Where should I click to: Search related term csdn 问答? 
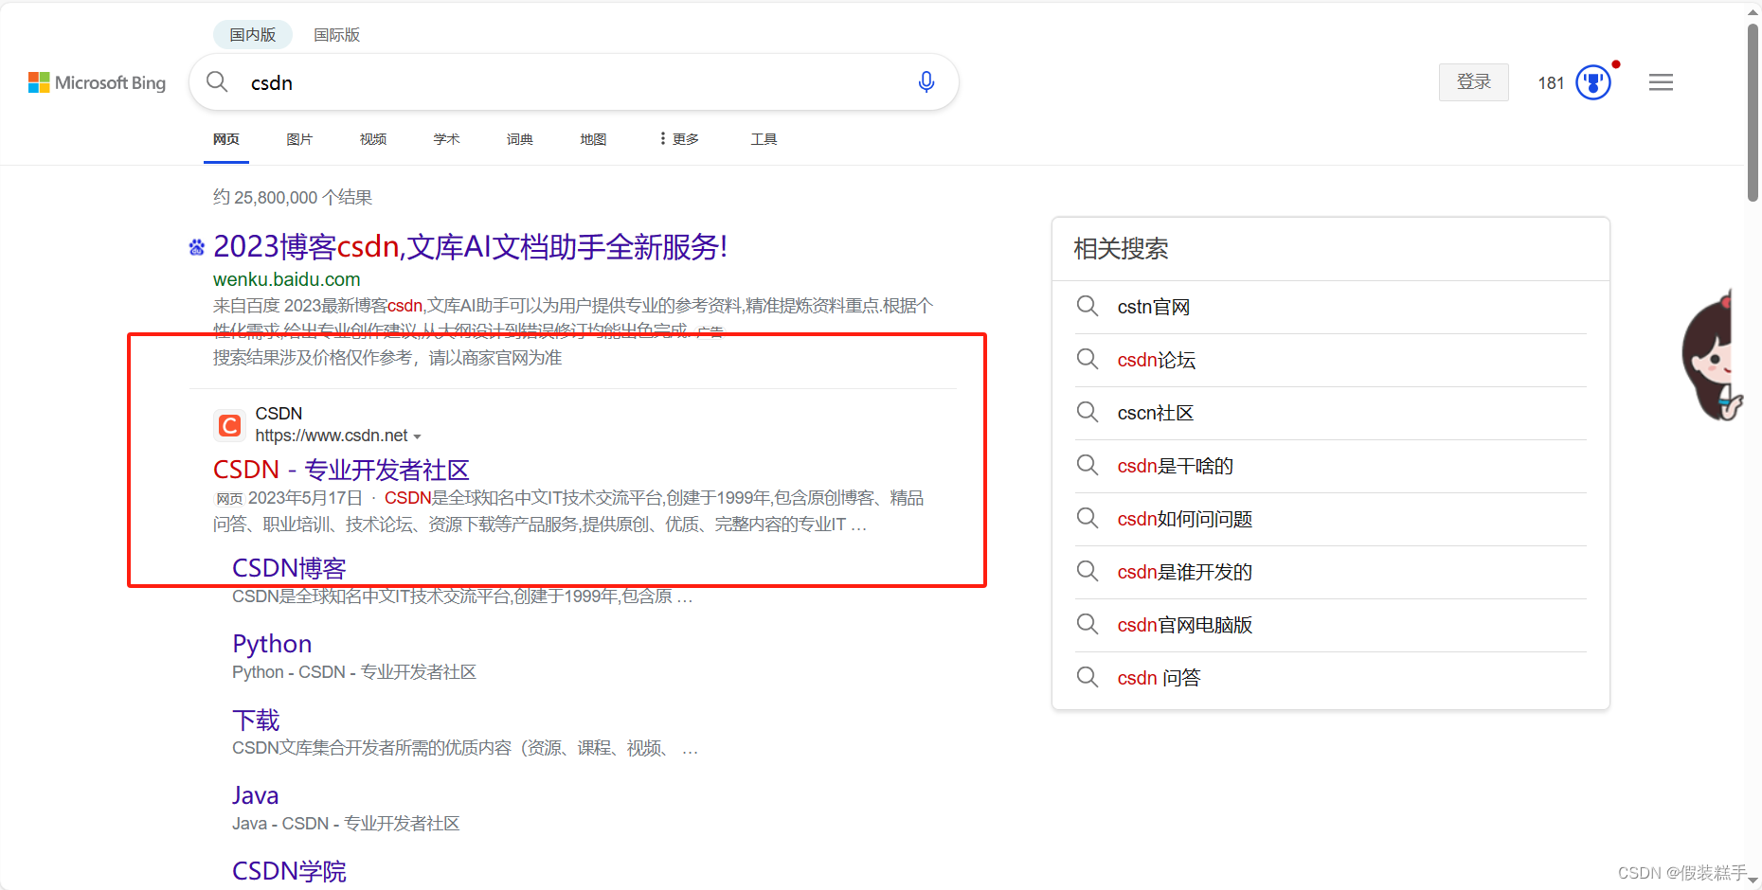coord(1159,678)
